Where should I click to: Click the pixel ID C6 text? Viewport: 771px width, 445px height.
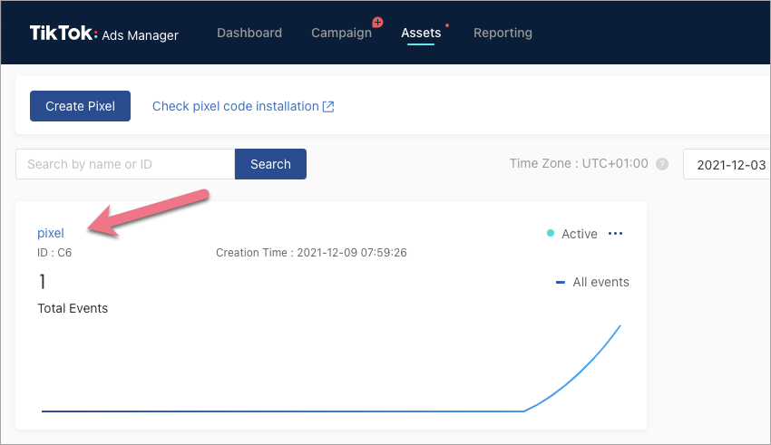click(x=54, y=253)
